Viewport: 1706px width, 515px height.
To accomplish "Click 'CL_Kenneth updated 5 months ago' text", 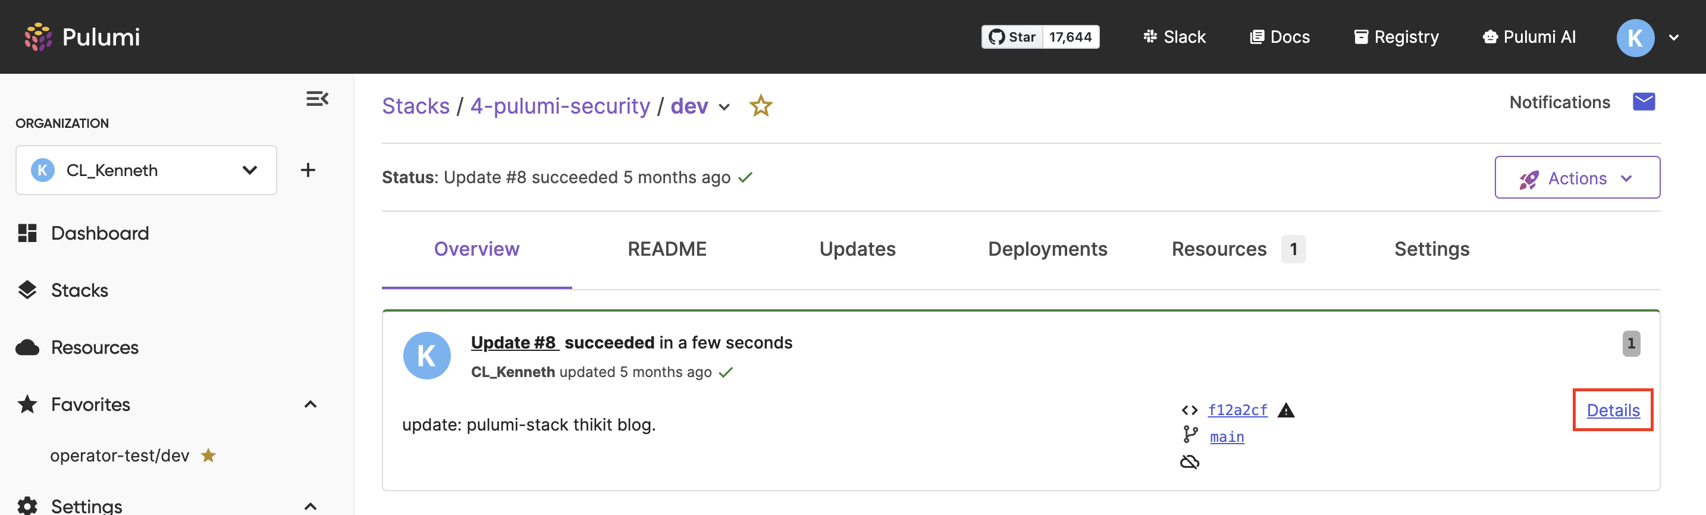I will click(591, 372).
